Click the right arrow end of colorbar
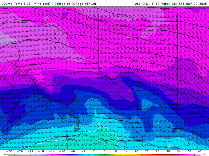The width and height of the screenshot is (209, 156). click(x=203, y=155)
